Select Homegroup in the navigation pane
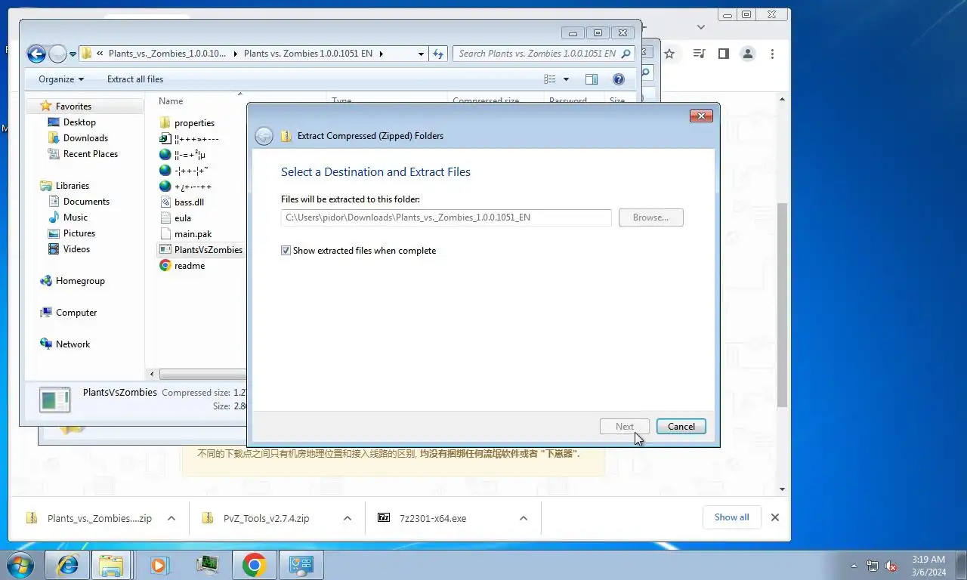The image size is (967, 580). pyautogui.click(x=80, y=281)
